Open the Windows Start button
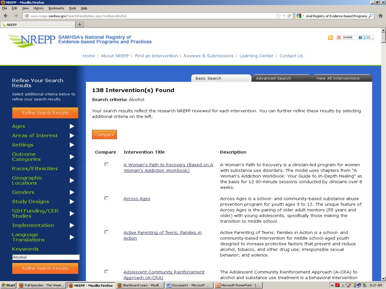The width and height of the screenshot is (386, 289). click(x=8, y=285)
